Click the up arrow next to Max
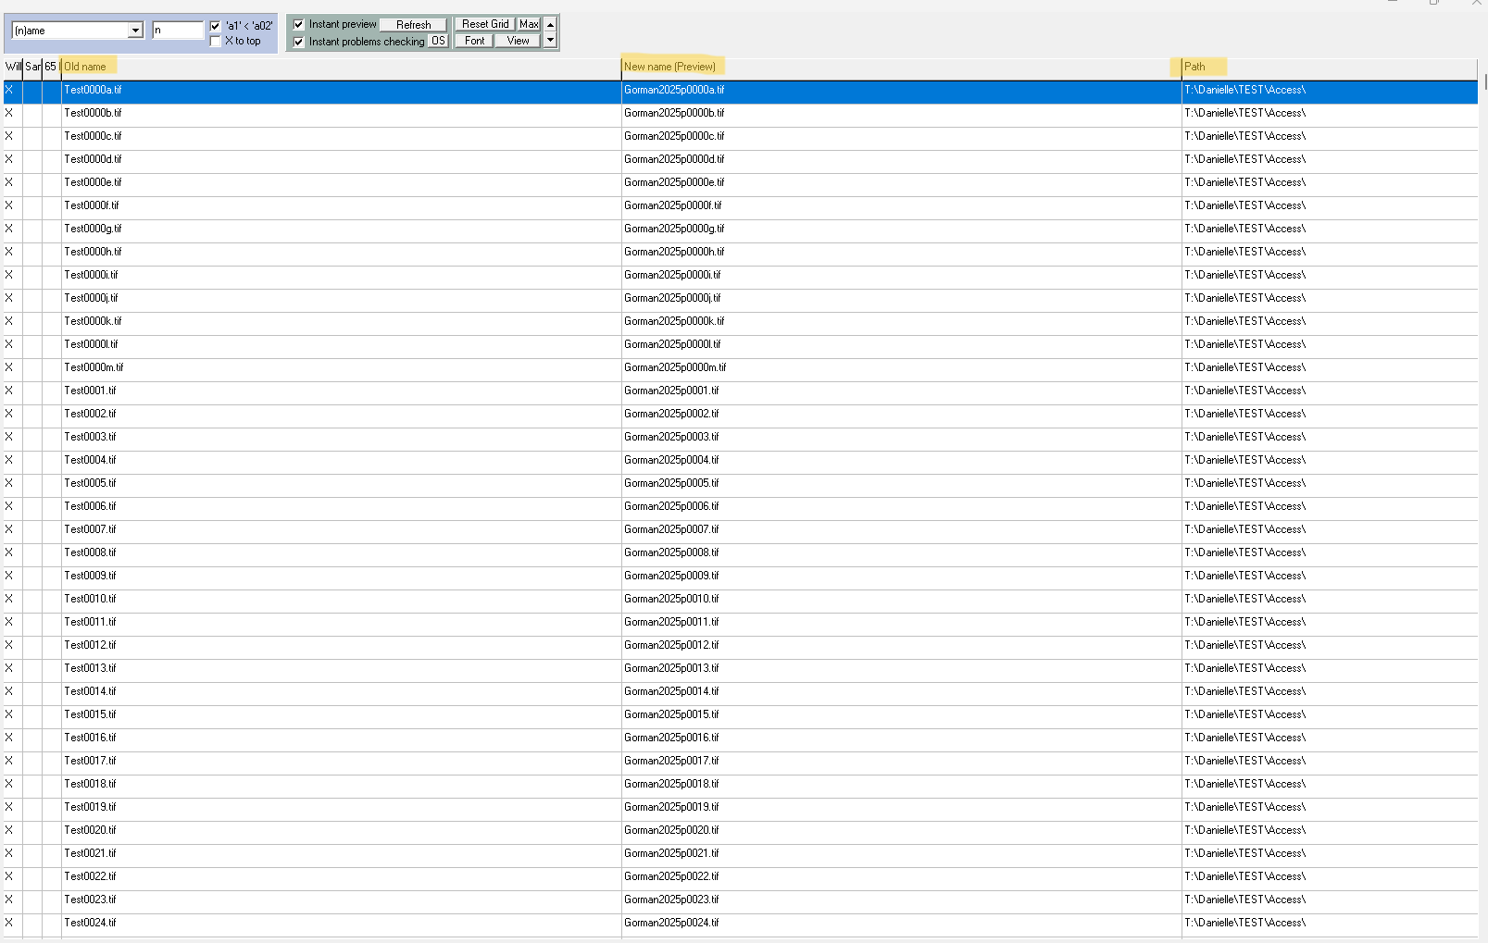1488x943 pixels. click(x=550, y=25)
